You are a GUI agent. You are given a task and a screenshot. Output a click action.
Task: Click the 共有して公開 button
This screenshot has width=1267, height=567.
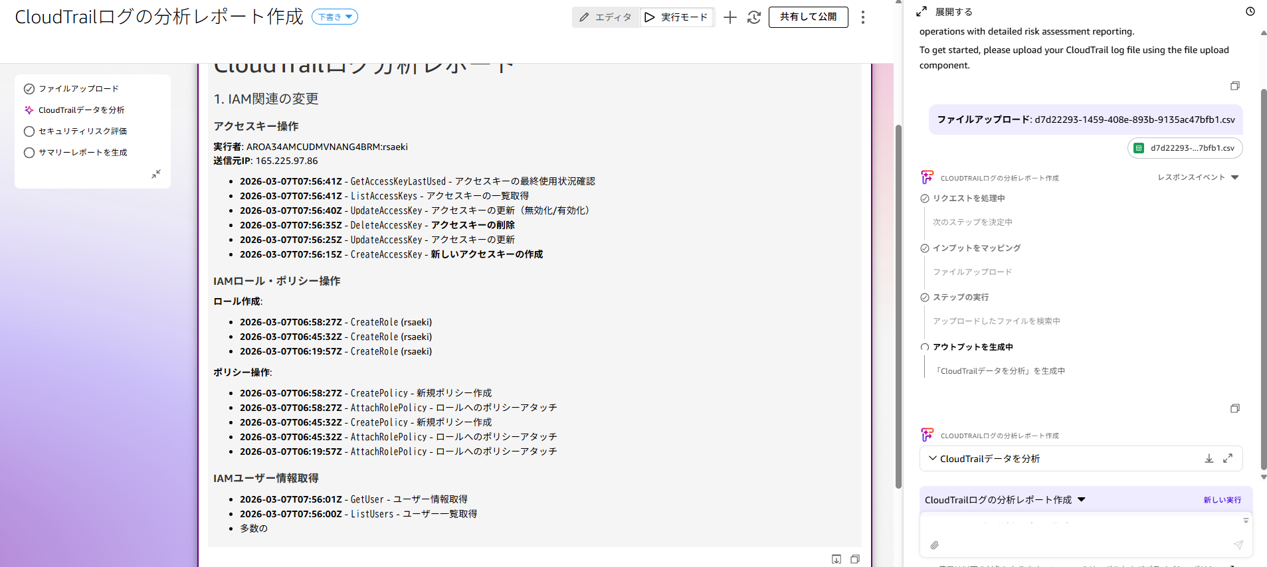pos(808,17)
